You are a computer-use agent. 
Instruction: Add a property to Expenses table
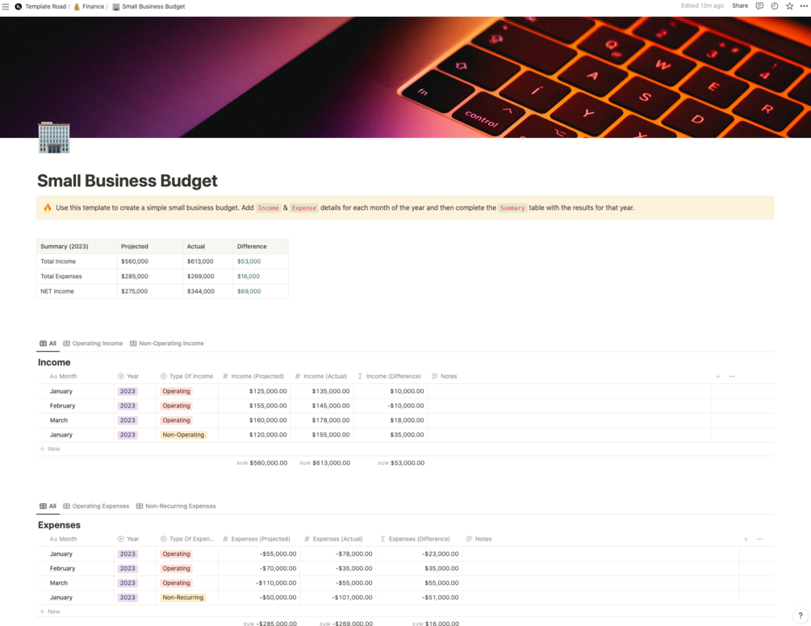click(x=746, y=539)
